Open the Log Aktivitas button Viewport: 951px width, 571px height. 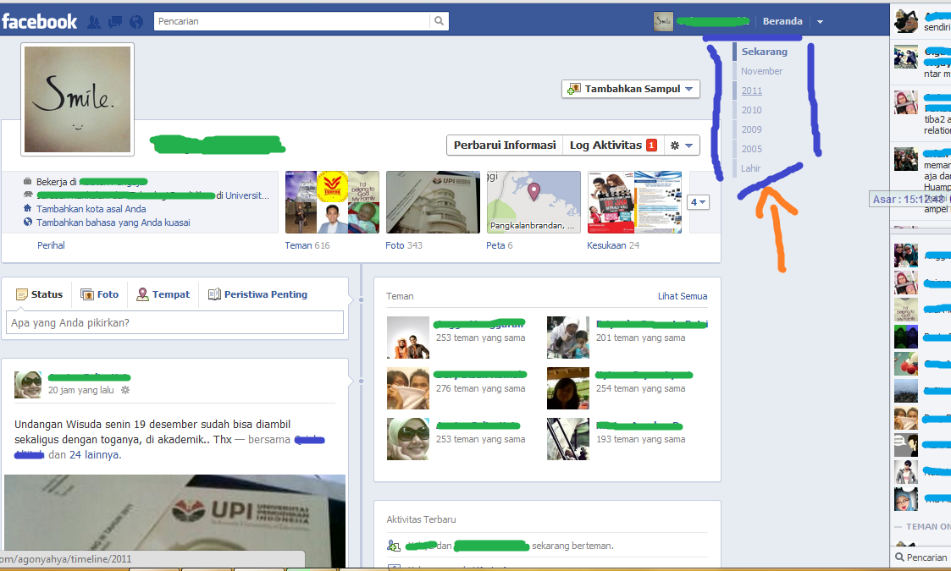(x=604, y=145)
